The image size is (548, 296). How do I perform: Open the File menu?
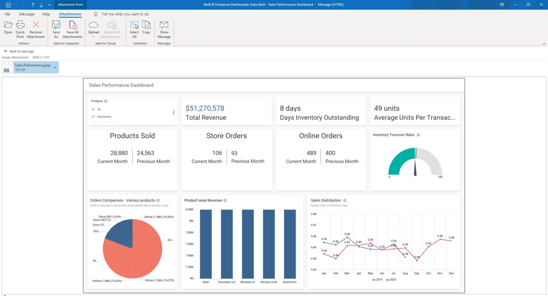pyautogui.click(x=7, y=14)
